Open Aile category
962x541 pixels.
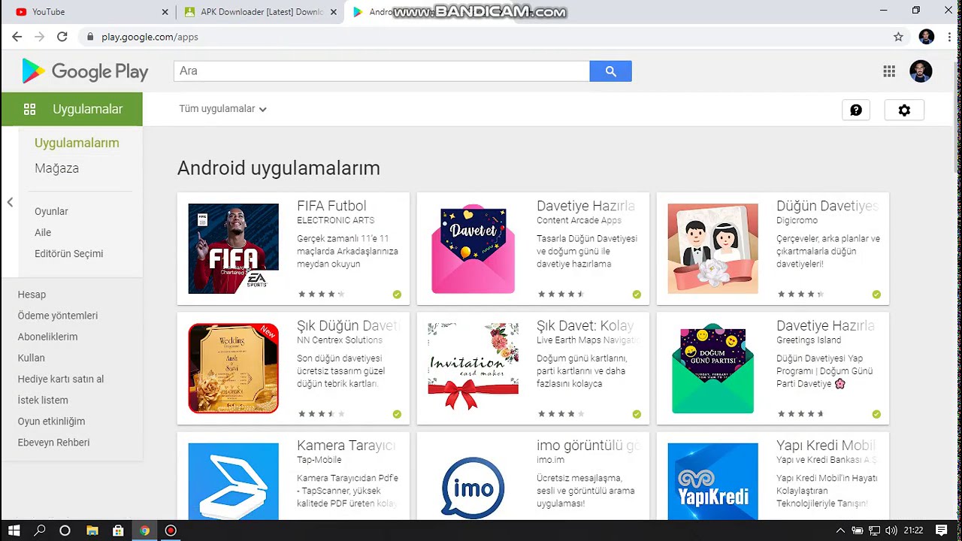click(x=43, y=232)
